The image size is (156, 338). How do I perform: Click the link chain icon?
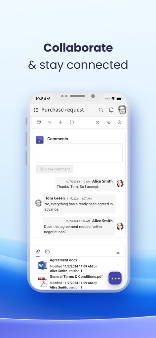tap(108, 122)
